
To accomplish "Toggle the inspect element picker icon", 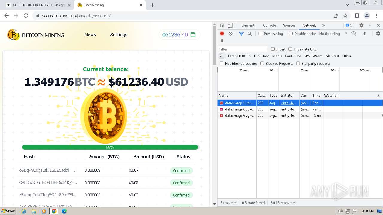I will [222, 25].
